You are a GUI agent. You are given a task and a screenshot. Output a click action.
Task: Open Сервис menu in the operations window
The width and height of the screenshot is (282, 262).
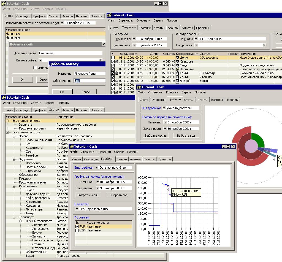click(158, 20)
